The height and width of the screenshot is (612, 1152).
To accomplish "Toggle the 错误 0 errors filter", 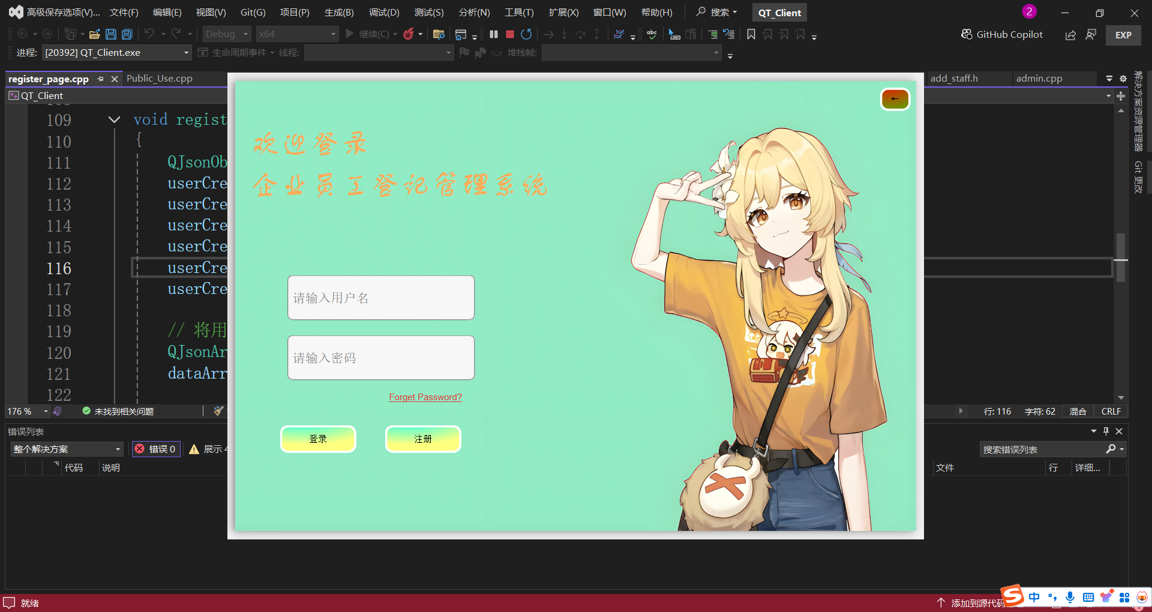I will tap(156, 449).
